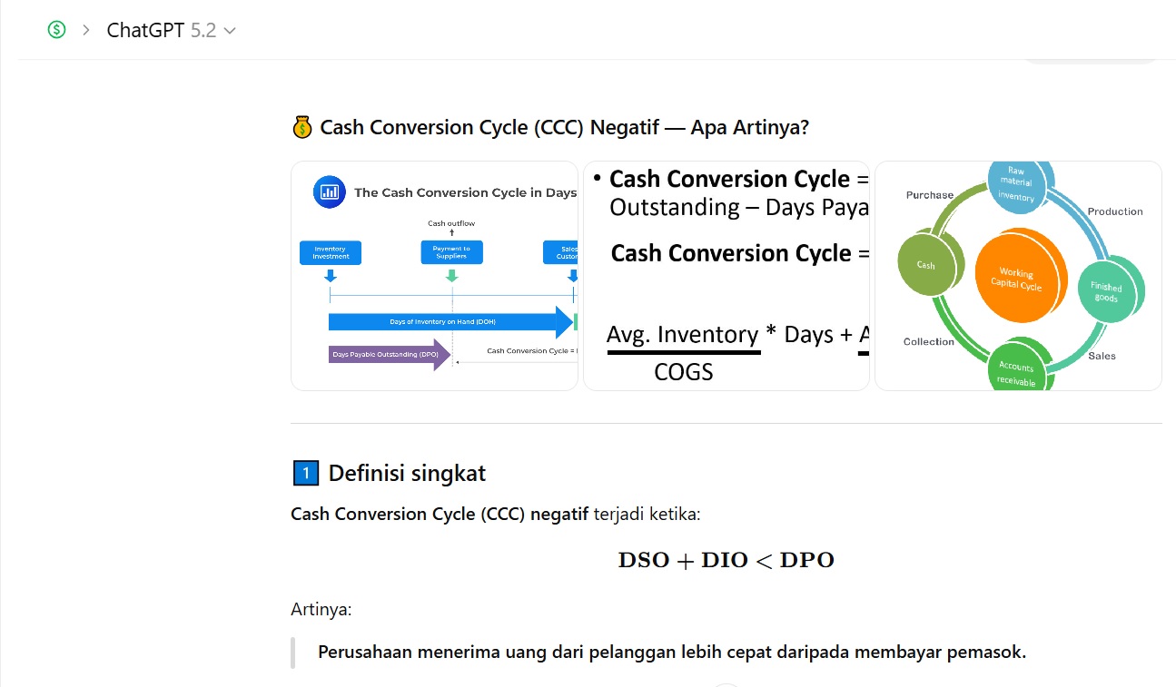The height and width of the screenshot is (687, 1176).
Task: Open the ChatGPT 5.2 model selector
Action: tap(161, 30)
